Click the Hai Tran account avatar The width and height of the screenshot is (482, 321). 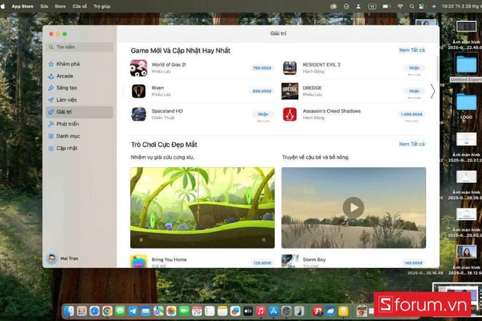[x=52, y=258]
